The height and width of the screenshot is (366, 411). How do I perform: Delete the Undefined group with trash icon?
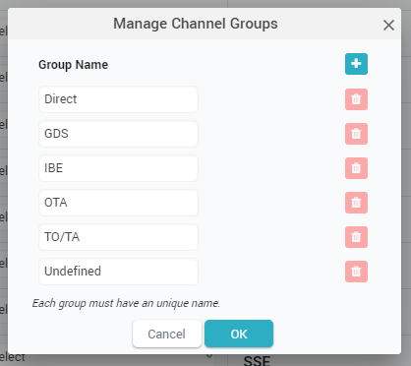pos(356,272)
